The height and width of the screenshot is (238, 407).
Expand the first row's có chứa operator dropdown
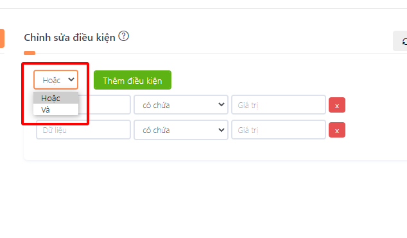point(181,105)
